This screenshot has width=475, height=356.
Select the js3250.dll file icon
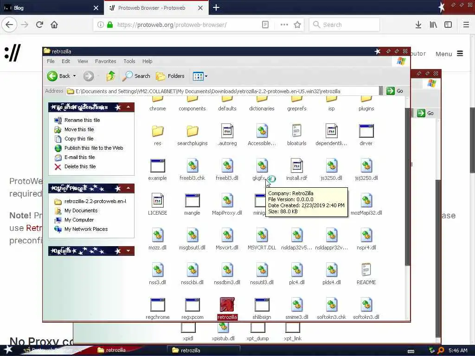331,165
